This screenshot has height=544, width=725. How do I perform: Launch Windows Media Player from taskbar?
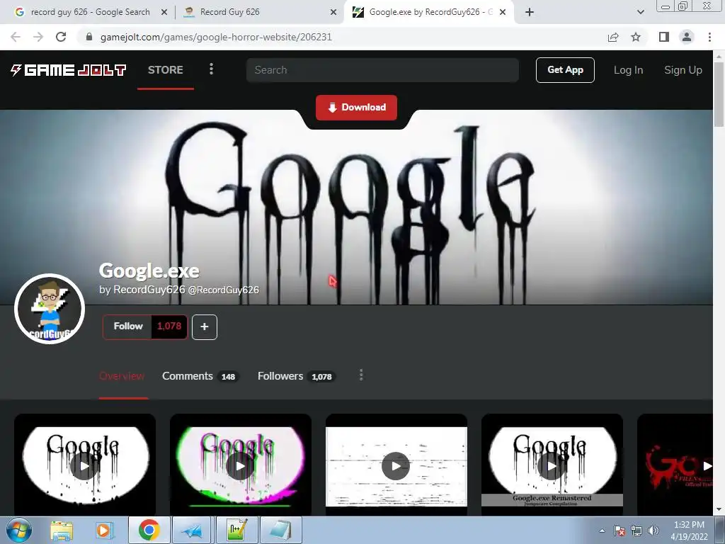(105, 531)
